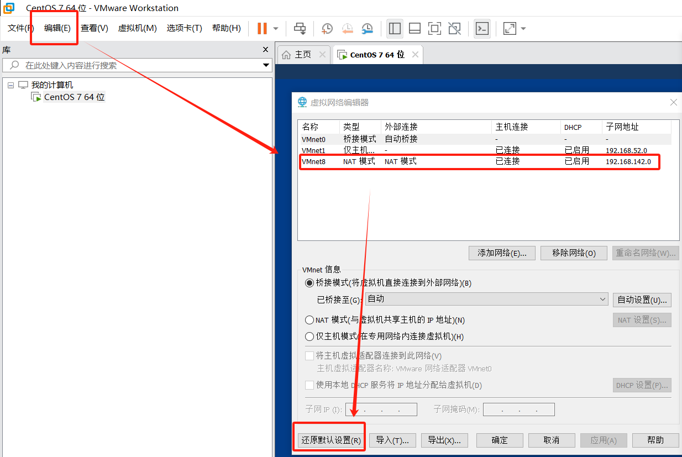Enter full screen mode icon
Image resolution: width=682 pixels, height=457 pixels.
click(435, 28)
